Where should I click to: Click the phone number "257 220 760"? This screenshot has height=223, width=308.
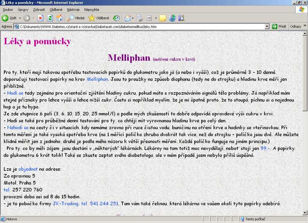point(27,190)
